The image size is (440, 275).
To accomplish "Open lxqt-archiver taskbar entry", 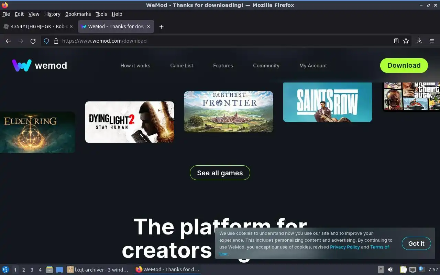I will (99, 269).
